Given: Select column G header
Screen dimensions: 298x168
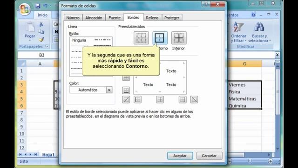Looking at the screenshot, I should coord(244,64).
